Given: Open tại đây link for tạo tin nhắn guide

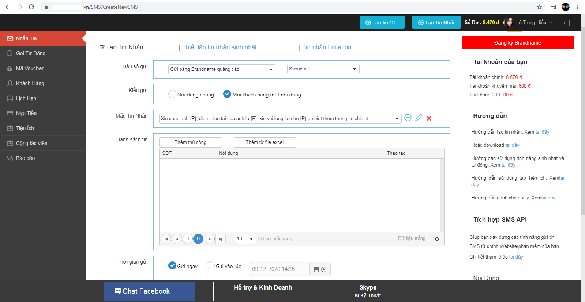Looking at the screenshot, I should [542, 132].
